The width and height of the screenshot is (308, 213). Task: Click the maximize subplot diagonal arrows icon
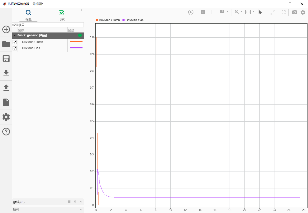(273, 12)
